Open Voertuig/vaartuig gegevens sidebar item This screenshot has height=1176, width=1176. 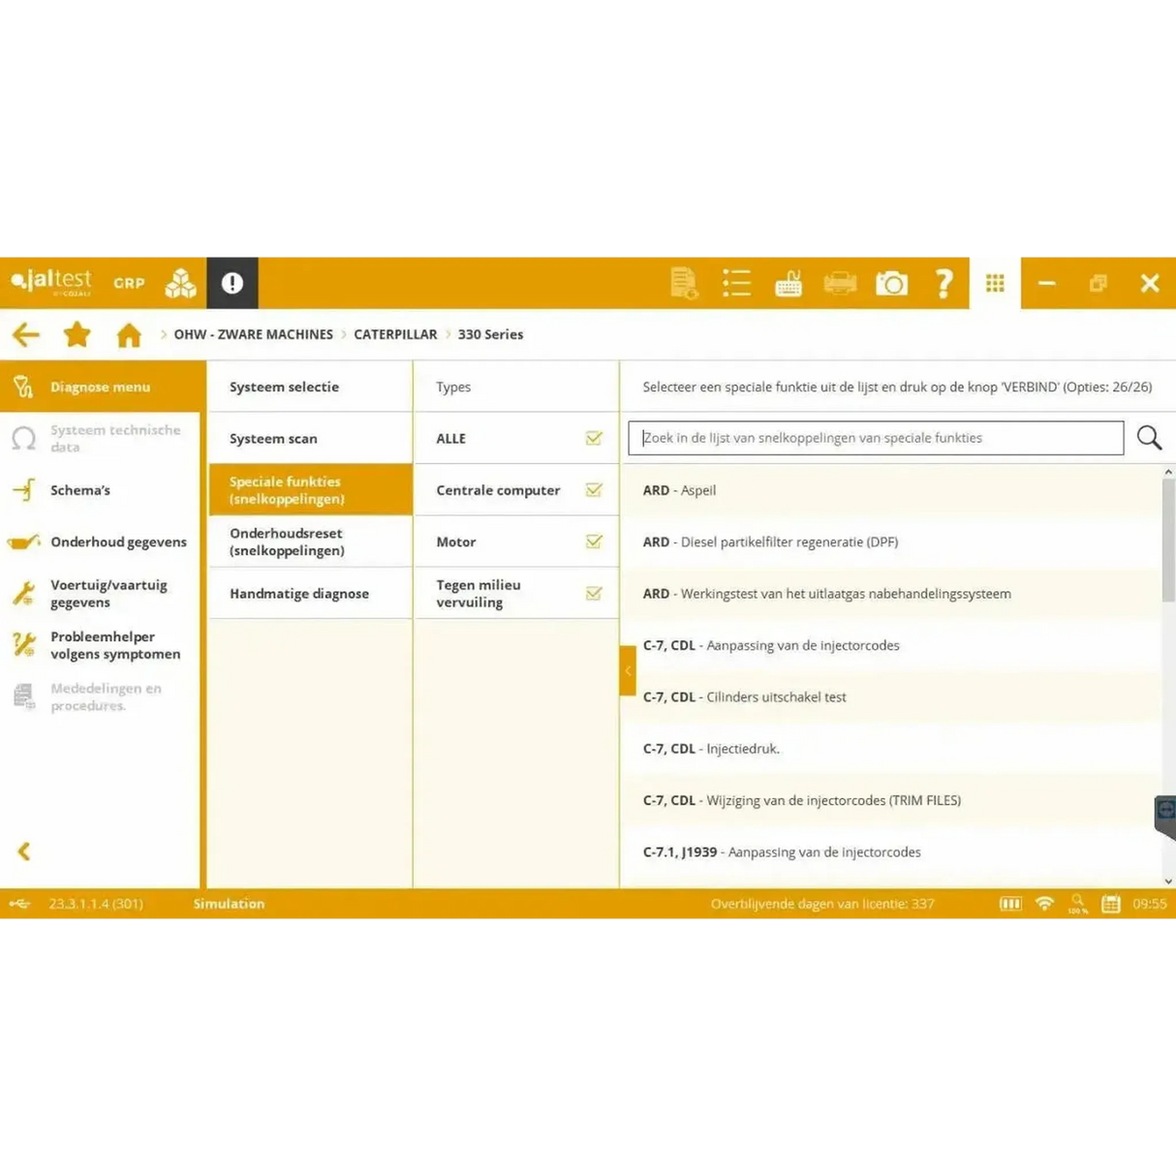pyautogui.click(x=101, y=593)
